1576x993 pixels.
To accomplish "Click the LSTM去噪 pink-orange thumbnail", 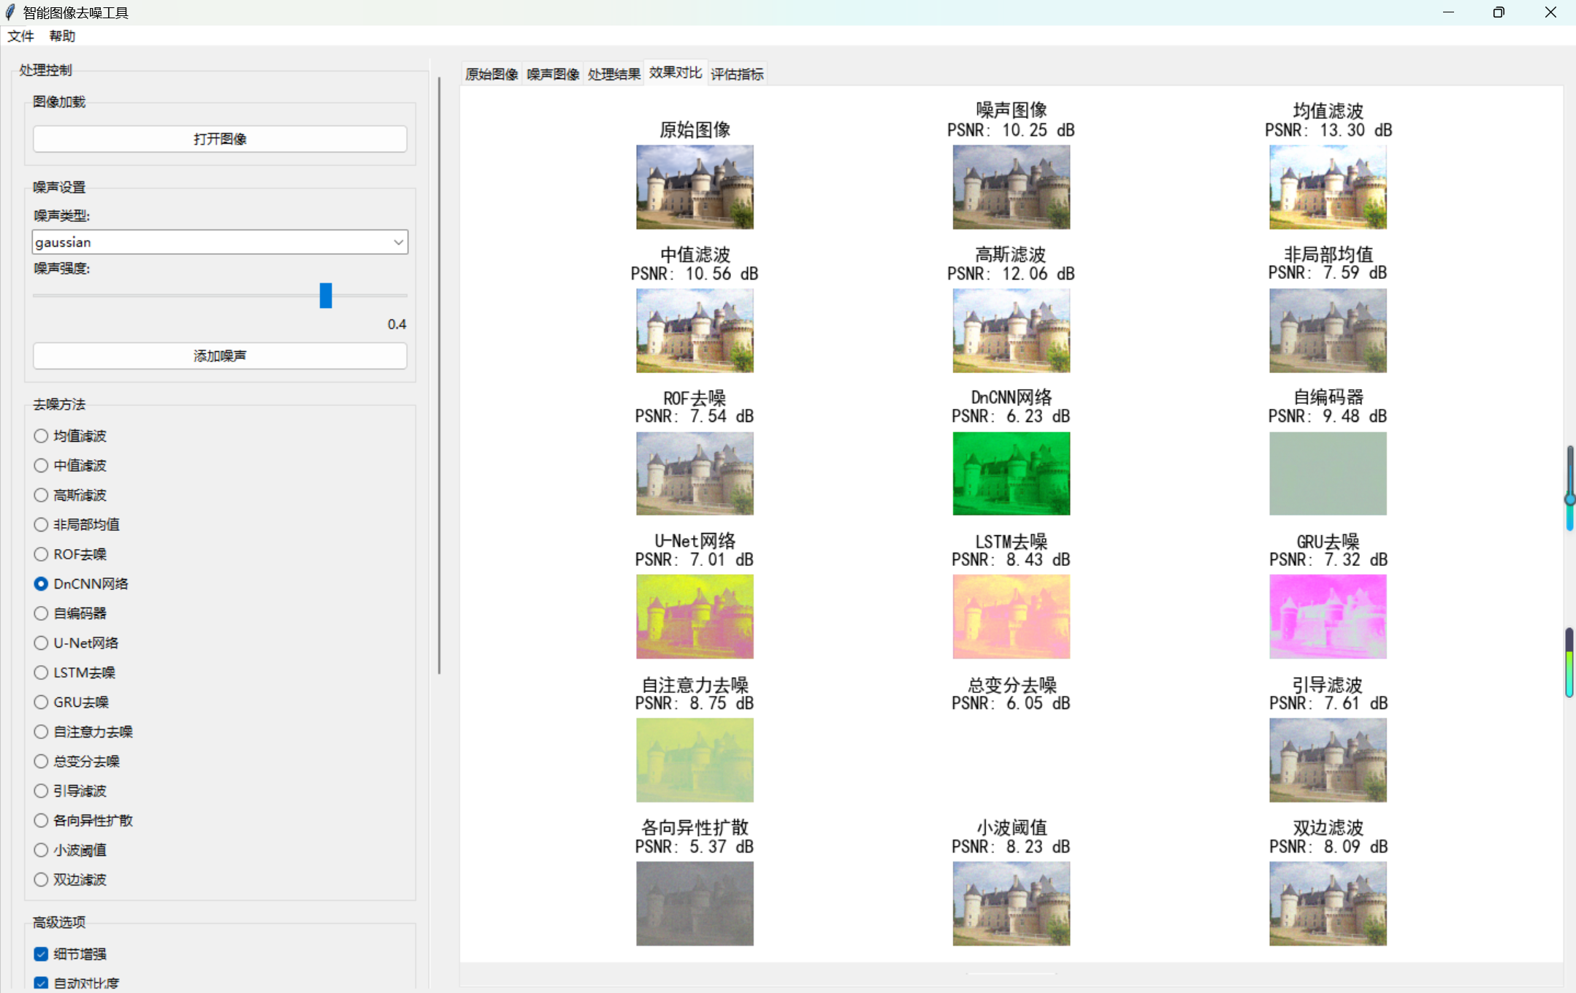I will pyautogui.click(x=1011, y=616).
